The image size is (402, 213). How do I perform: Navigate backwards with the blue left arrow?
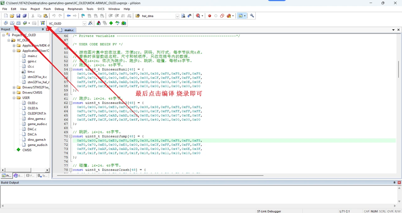click(68, 16)
